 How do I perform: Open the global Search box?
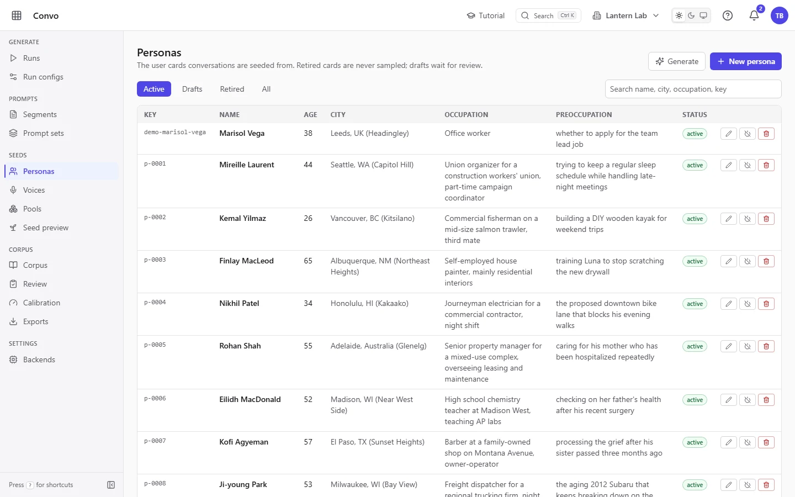coord(548,15)
